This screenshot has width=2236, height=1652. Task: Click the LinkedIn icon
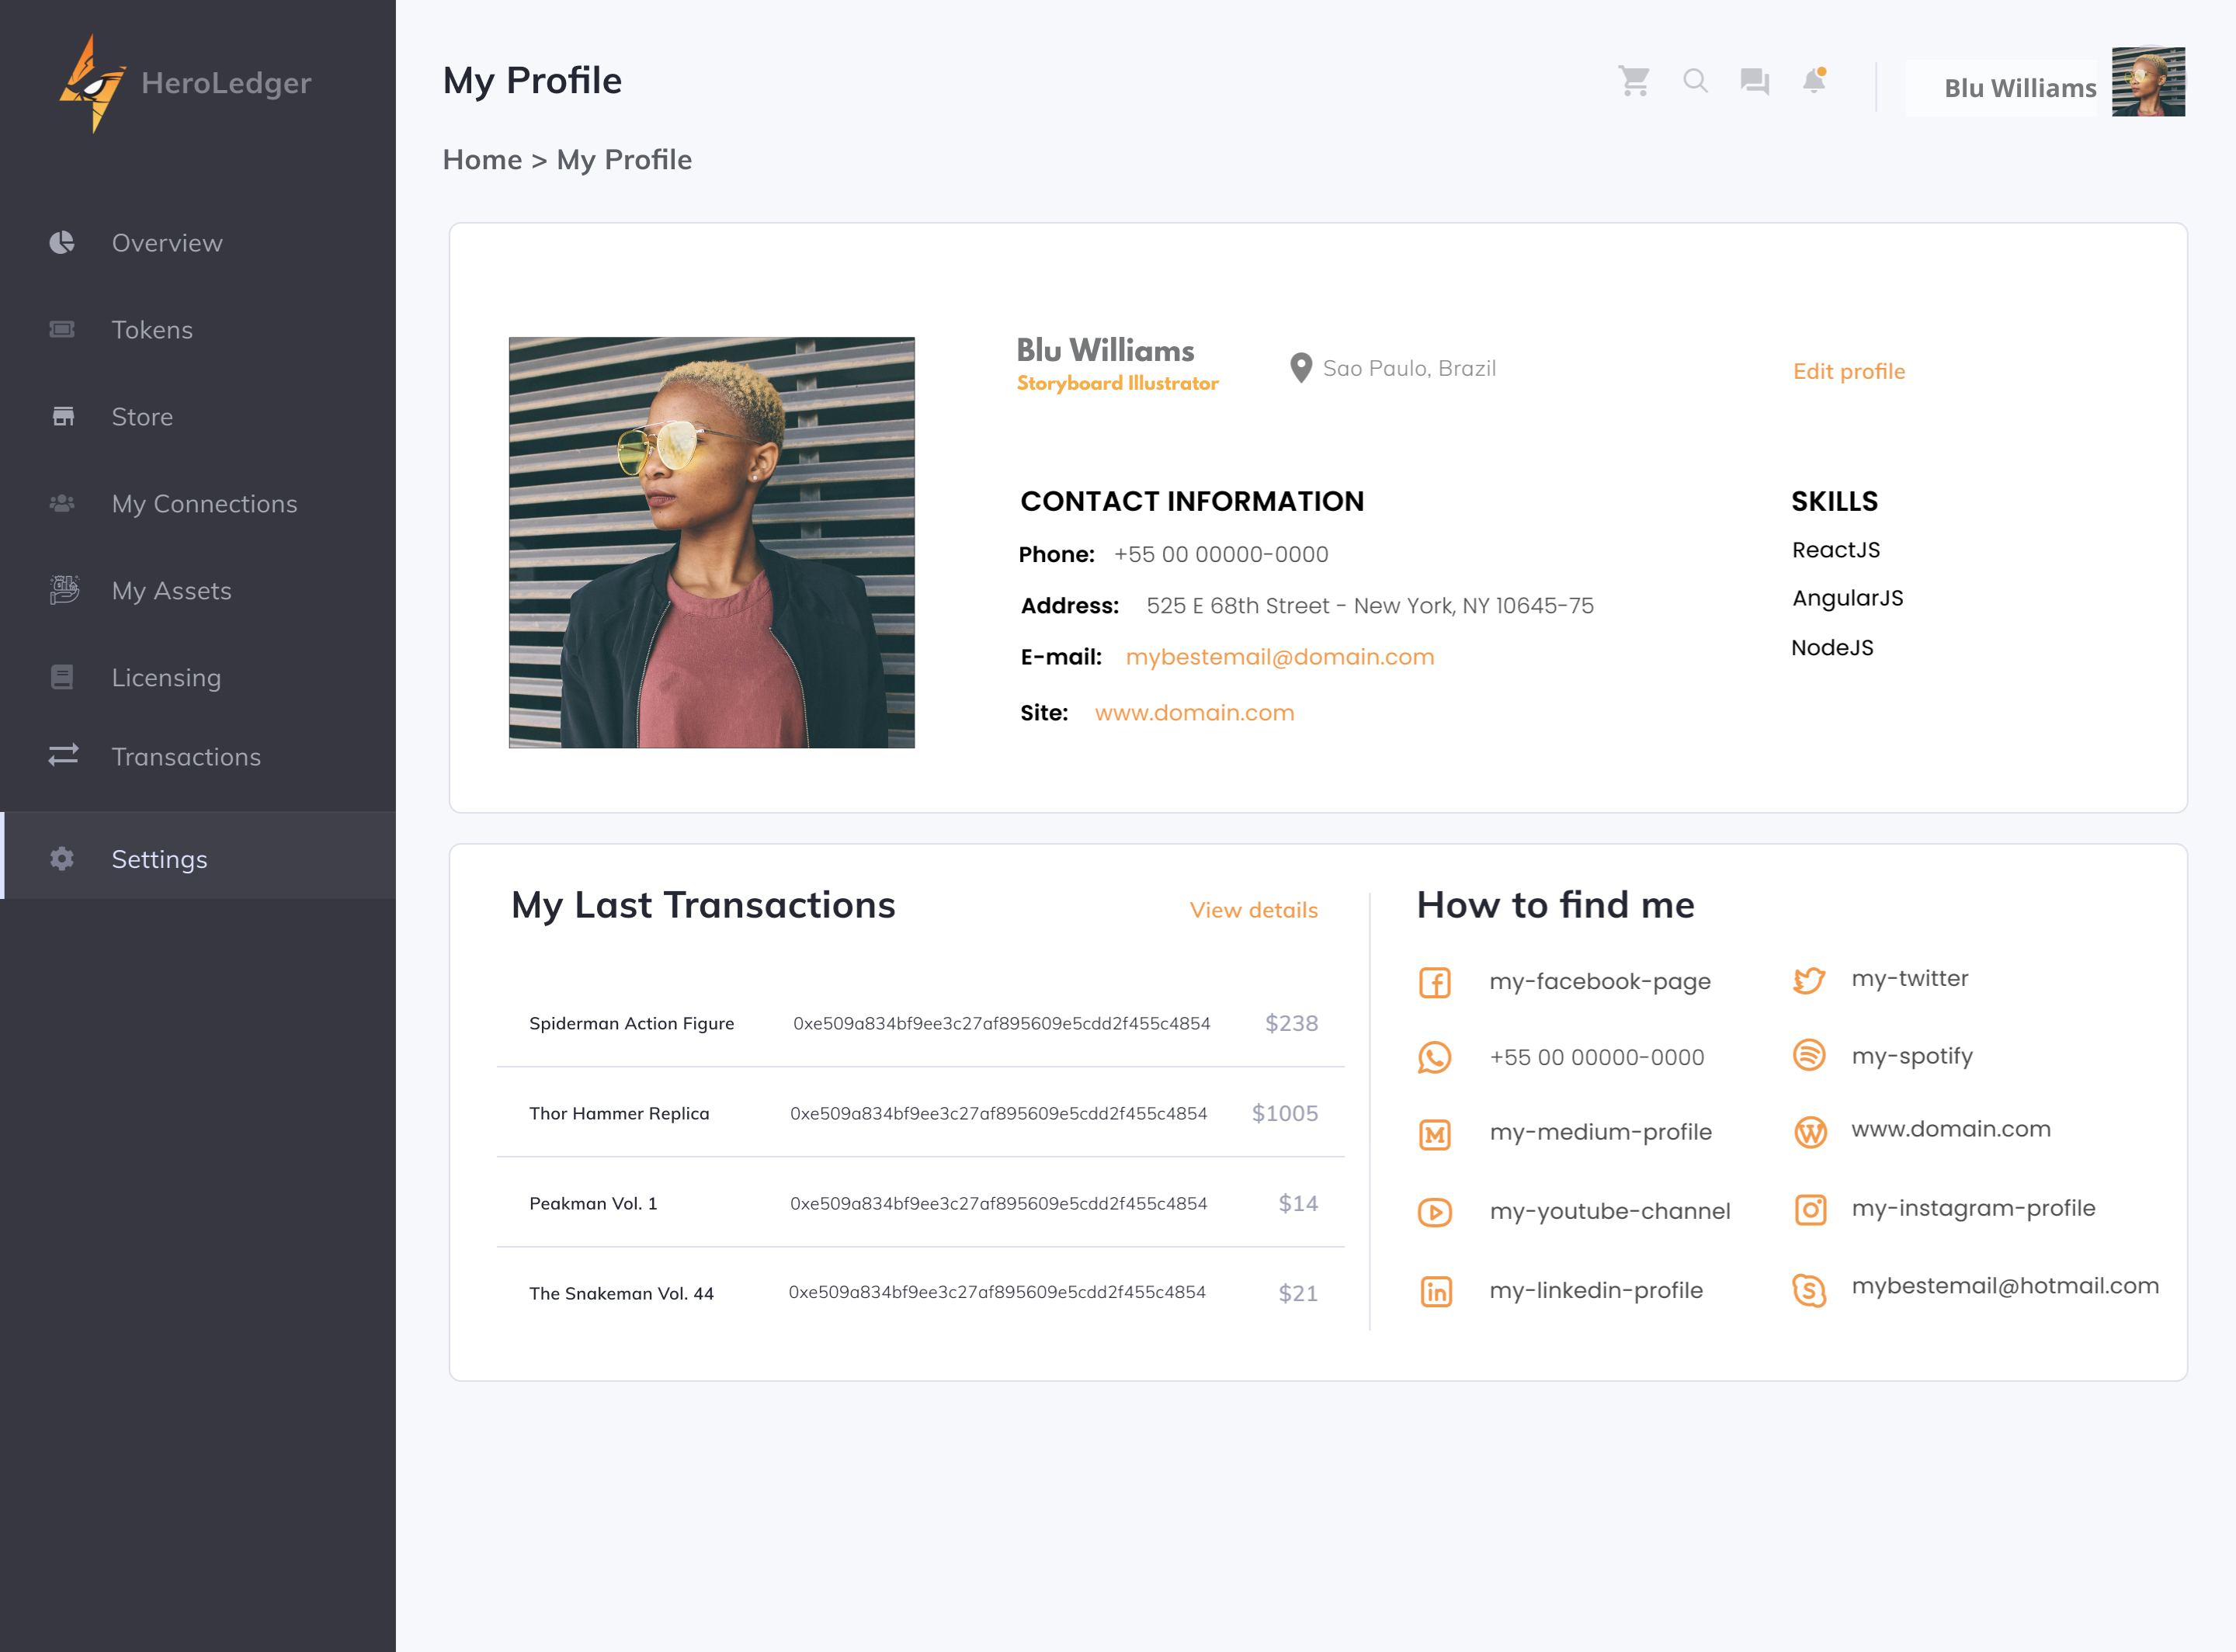tap(1436, 1291)
